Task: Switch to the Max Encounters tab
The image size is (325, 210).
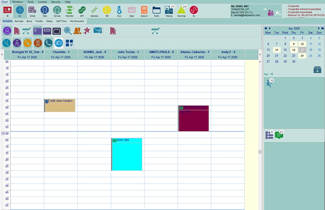Action: tap(77, 21)
